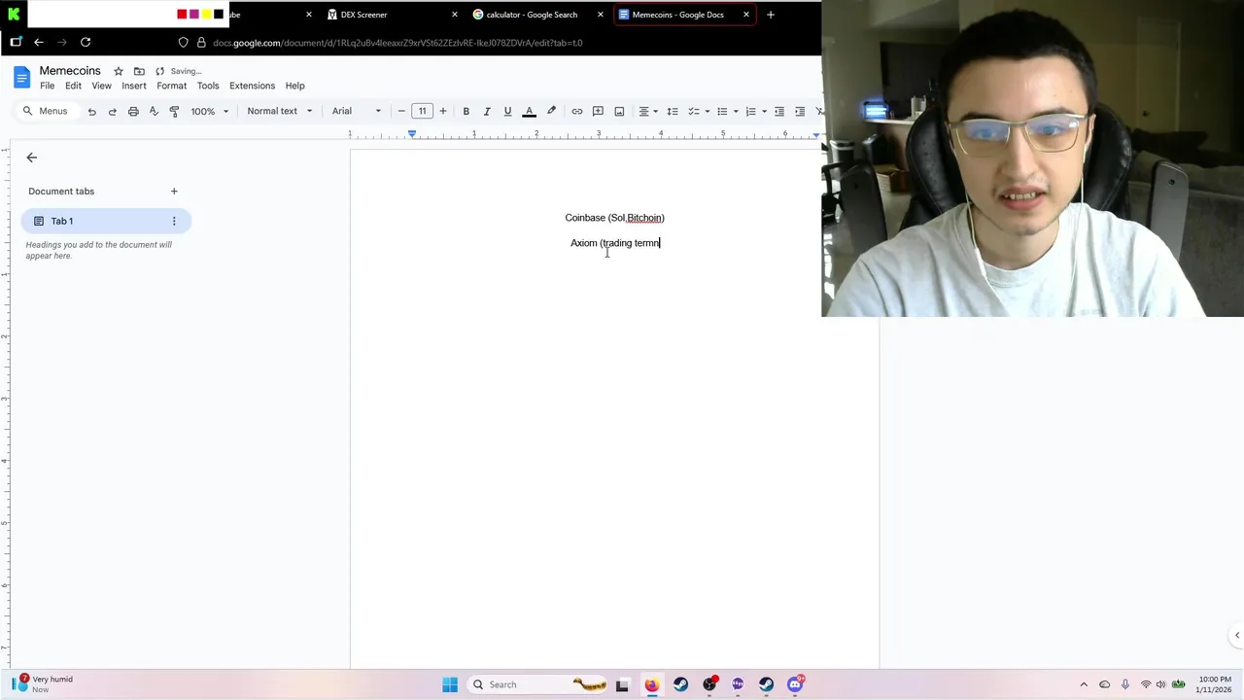Open a new browser tab
Image resolution: width=1244 pixels, height=700 pixels.
(x=771, y=15)
